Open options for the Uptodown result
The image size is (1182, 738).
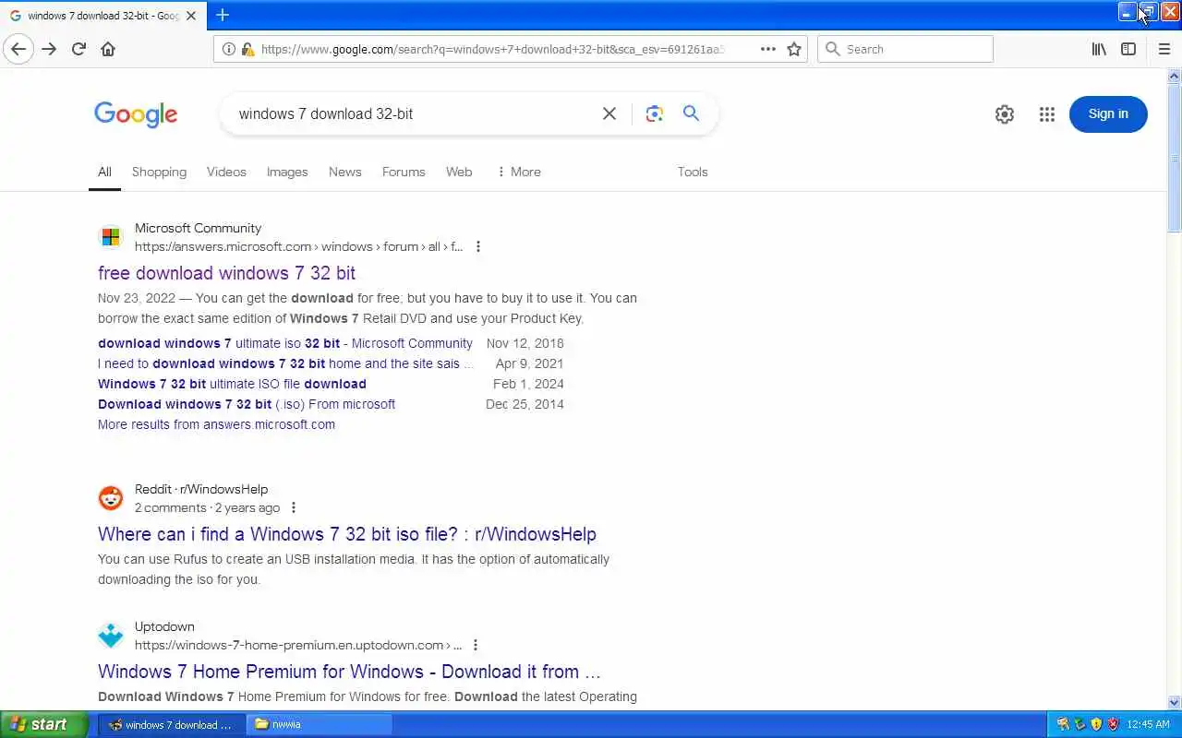(476, 645)
